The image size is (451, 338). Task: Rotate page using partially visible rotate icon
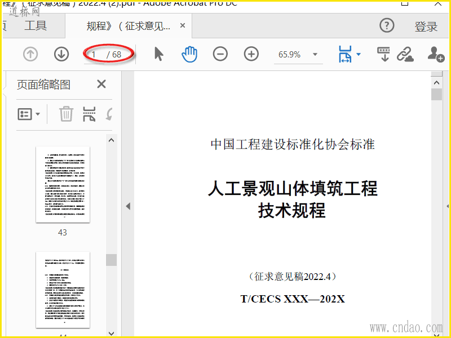point(109,114)
